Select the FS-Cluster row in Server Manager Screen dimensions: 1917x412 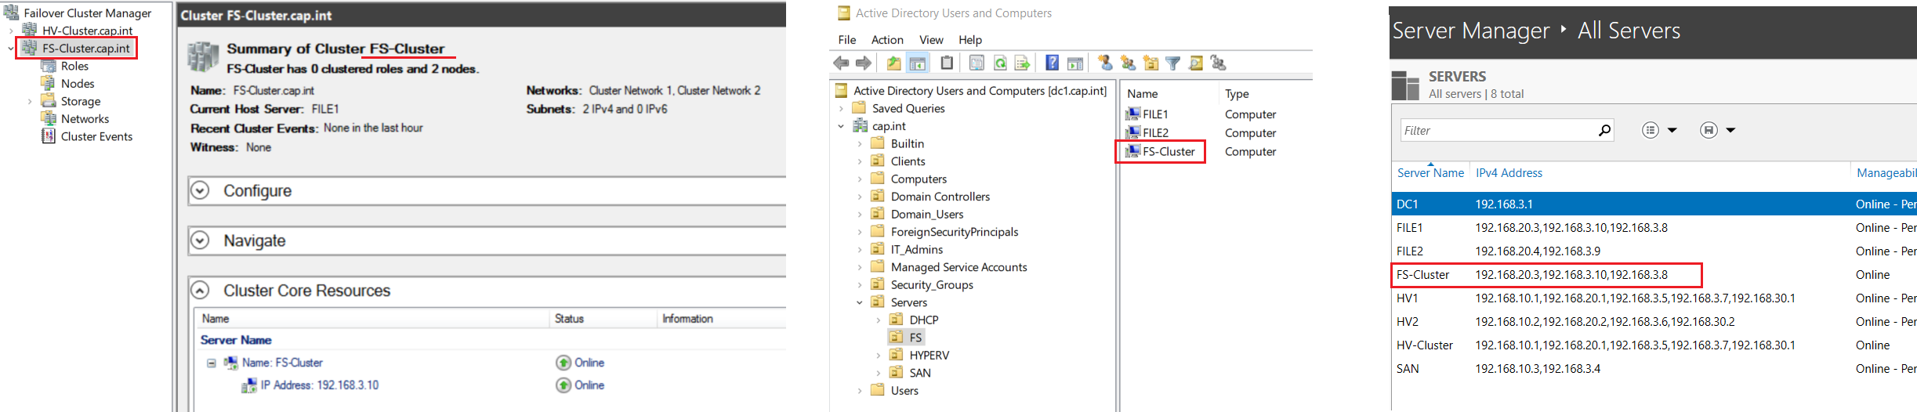[1654, 275]
